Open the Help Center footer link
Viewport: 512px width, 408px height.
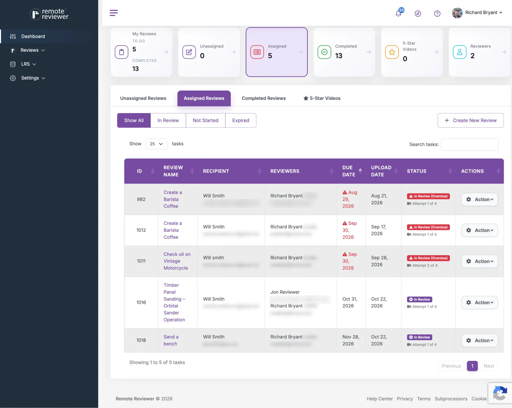(380, 399)
